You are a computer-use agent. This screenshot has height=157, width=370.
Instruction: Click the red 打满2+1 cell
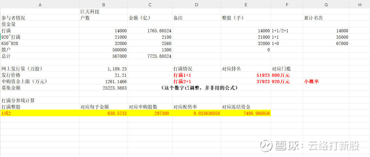tap(197, 81)
